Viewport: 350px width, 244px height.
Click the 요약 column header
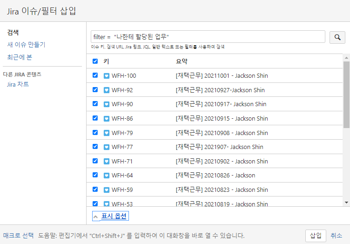[182, 61]
